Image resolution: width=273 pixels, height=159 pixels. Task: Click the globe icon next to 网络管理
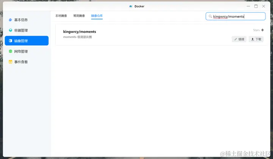click(x=11, y=51)
